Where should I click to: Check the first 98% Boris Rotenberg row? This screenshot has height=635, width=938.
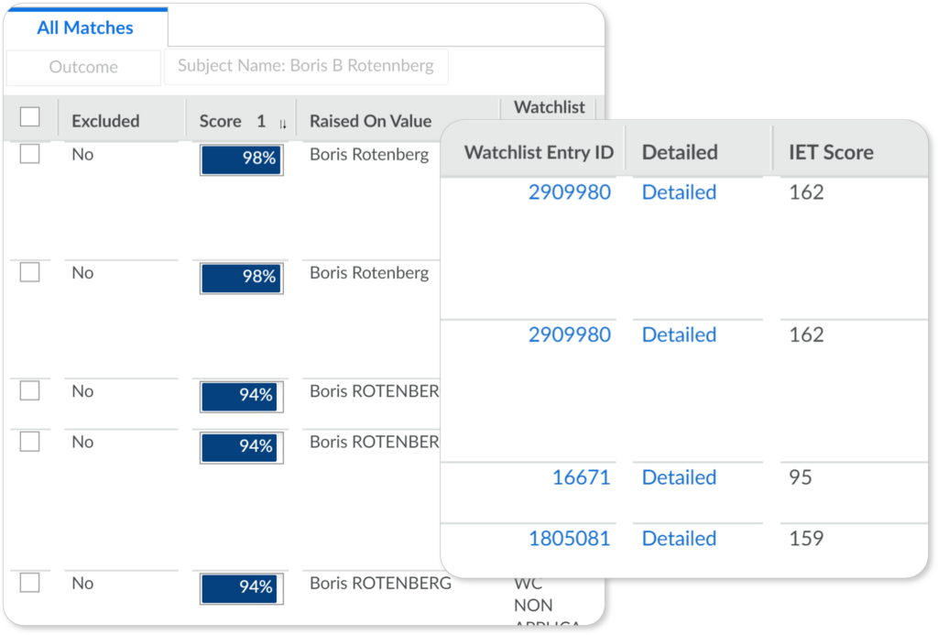(30, 154)
